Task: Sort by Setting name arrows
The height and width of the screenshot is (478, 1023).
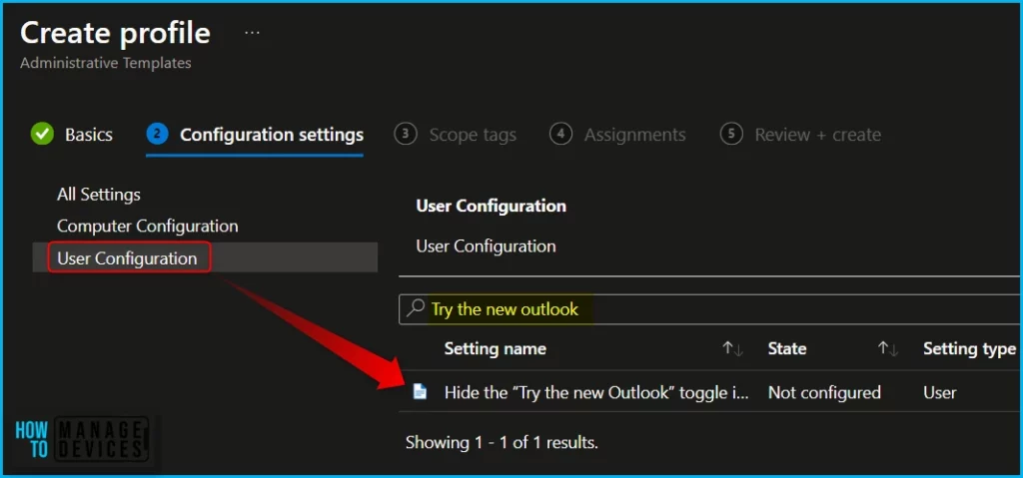Action: (732, 349)
